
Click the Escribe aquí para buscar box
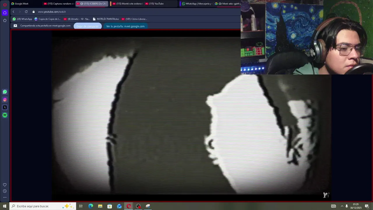[43, 206]
